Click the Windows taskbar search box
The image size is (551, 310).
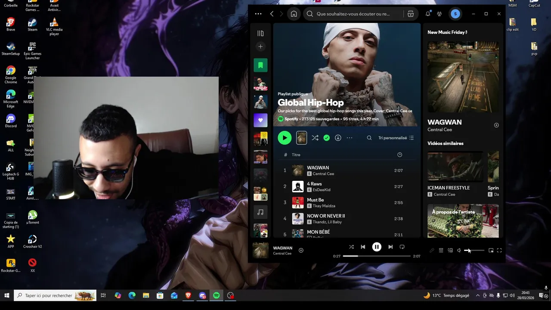pyautogui.click(x=56, y=295)
